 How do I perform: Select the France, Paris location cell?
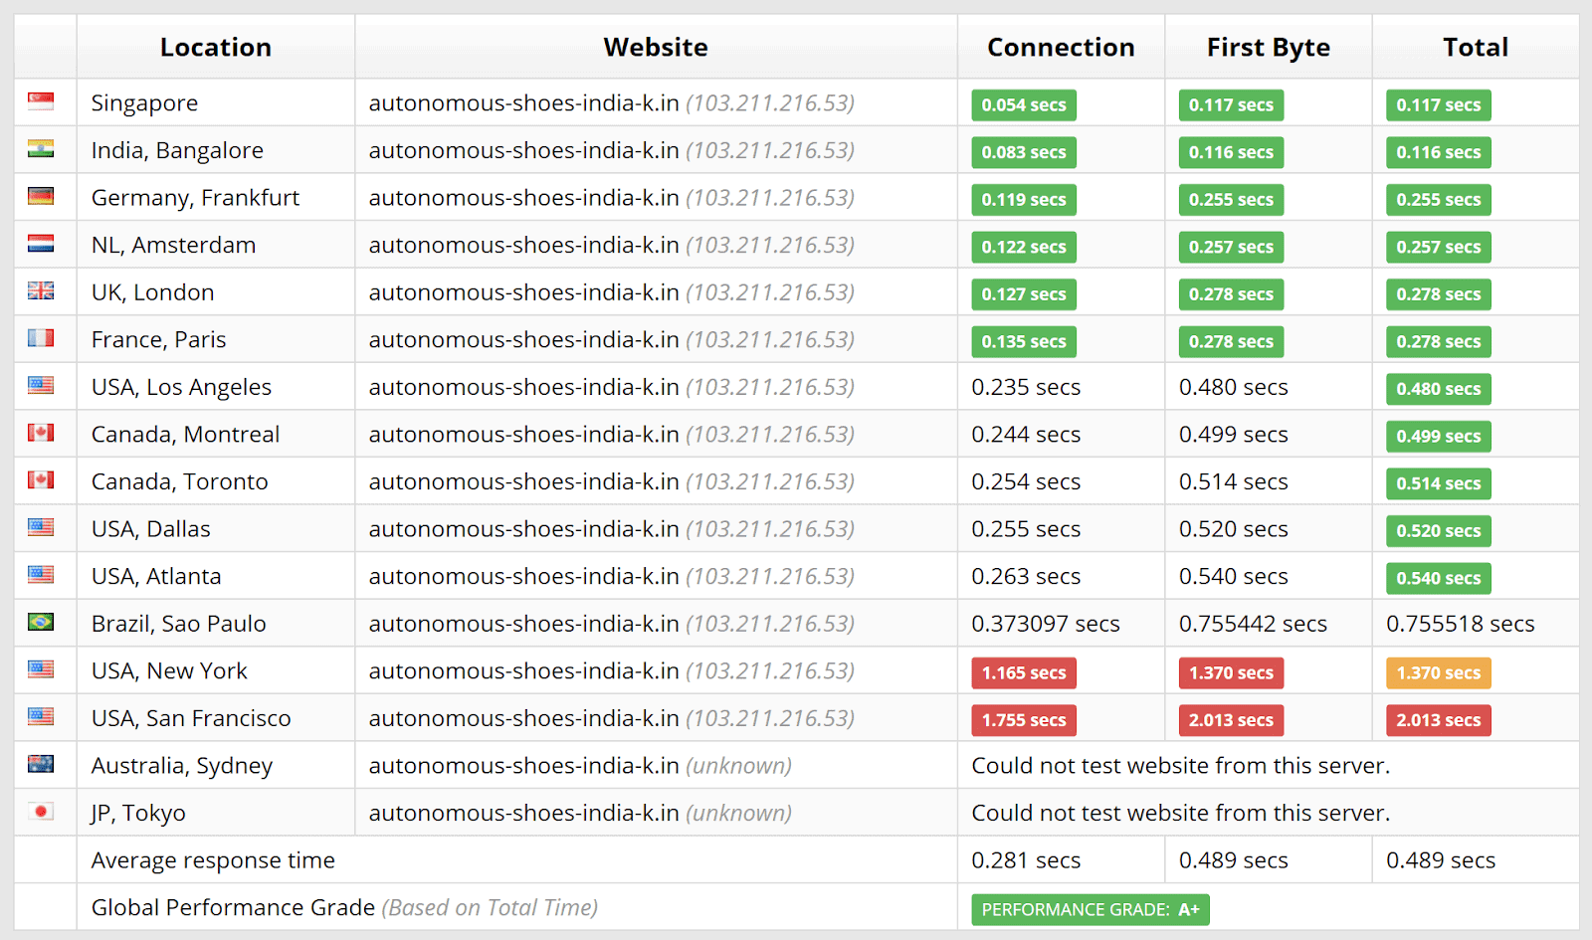tap(216, 339)
